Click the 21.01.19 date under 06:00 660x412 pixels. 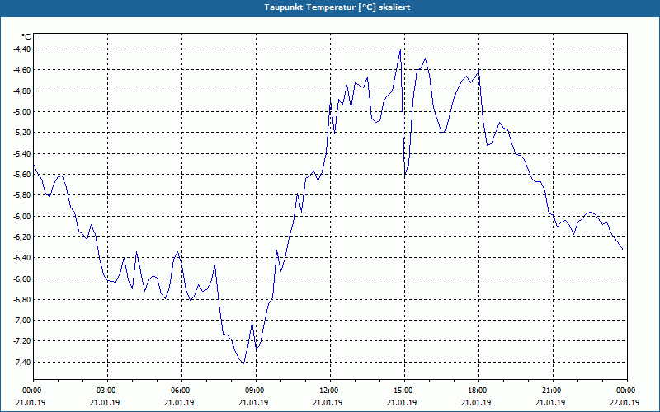click(179, 402)
